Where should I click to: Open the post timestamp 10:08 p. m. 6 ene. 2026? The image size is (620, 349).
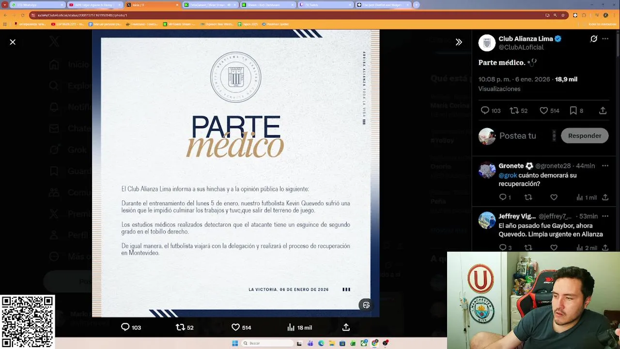tap(514, 79)
